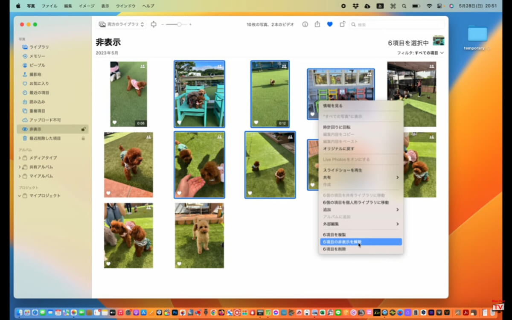Viewport: 512px width, 320px height.
Task: Open 共有 submenu in context menu
Action: (x=361, y=177)
